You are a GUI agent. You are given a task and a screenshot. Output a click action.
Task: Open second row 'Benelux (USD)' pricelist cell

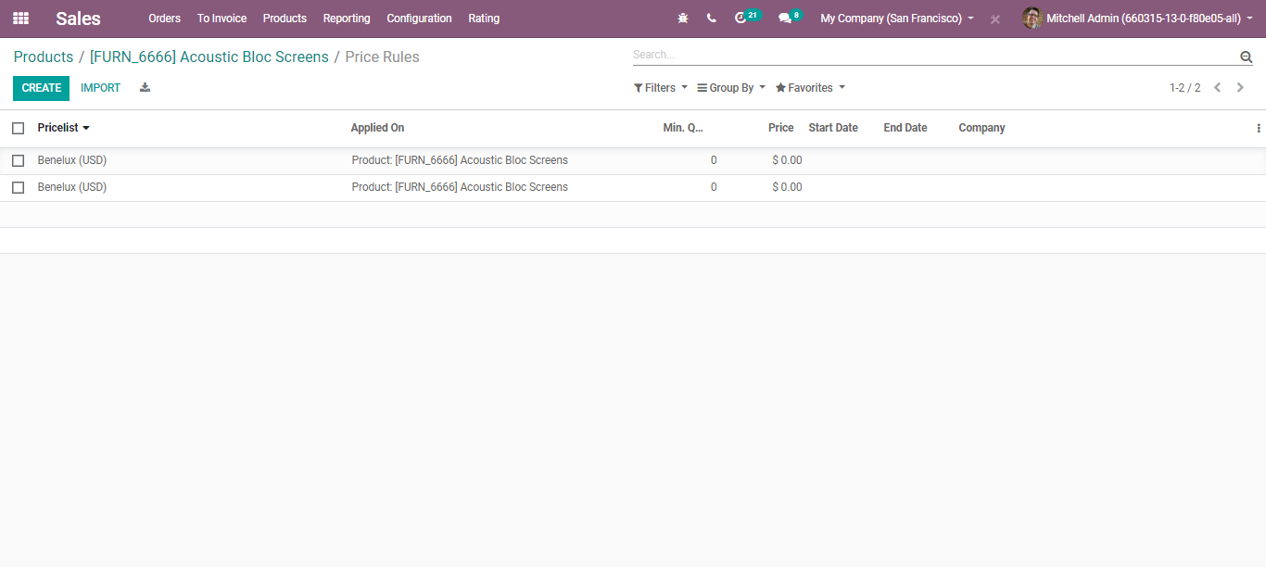pyautogui.click(x=72, y=187)
